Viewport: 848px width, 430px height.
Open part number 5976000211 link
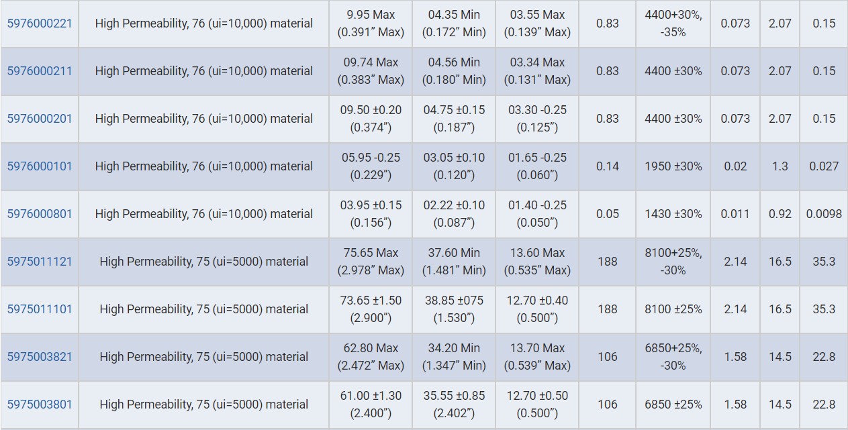(x=40, y=71)
